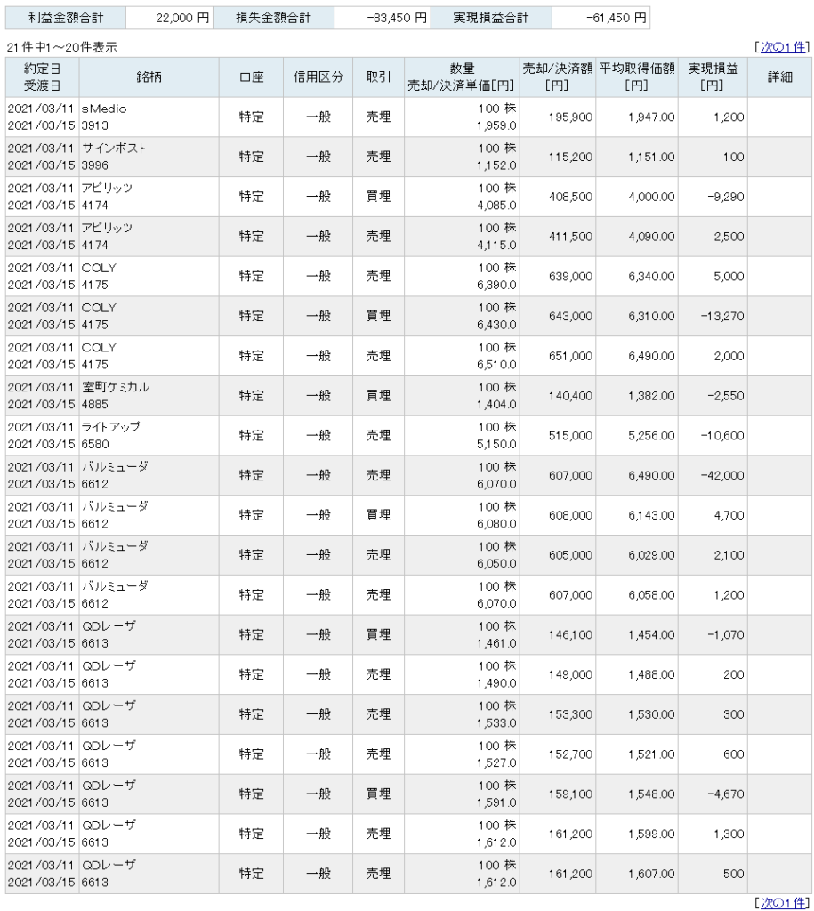
Task: Click the 実現損益合計 value -61,450 円
Action: [x=616, y=18]
